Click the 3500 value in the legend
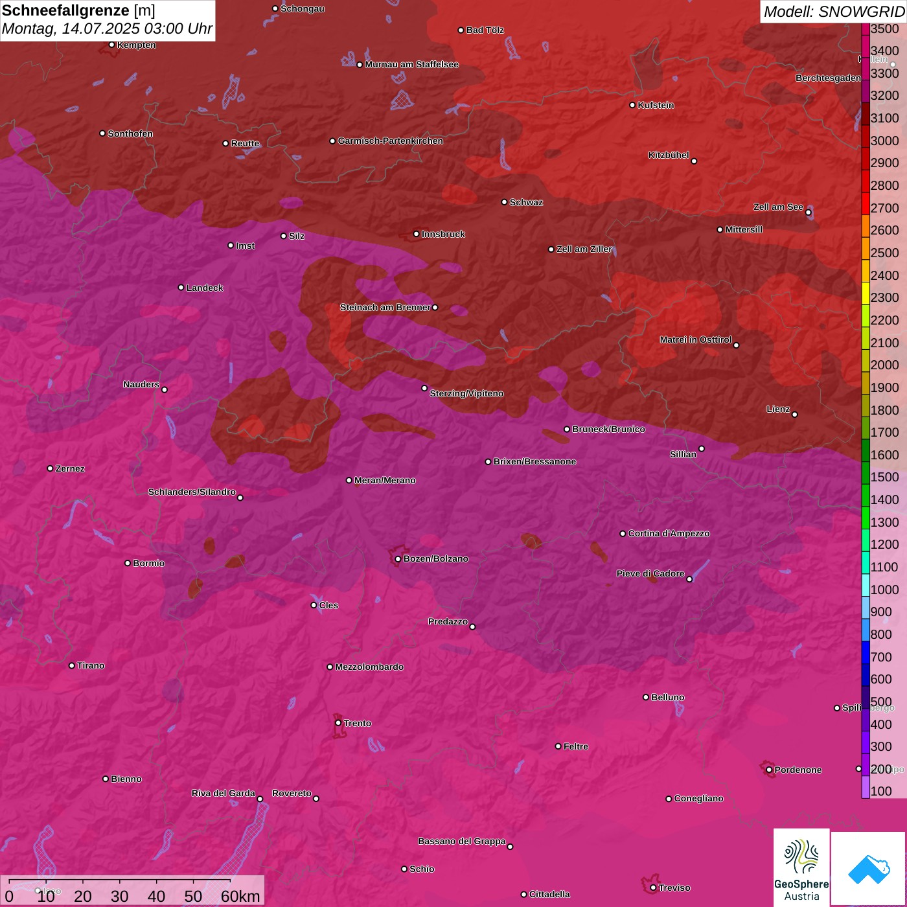The width and height of the screenshot is (907, 907). tap(885, 29)
